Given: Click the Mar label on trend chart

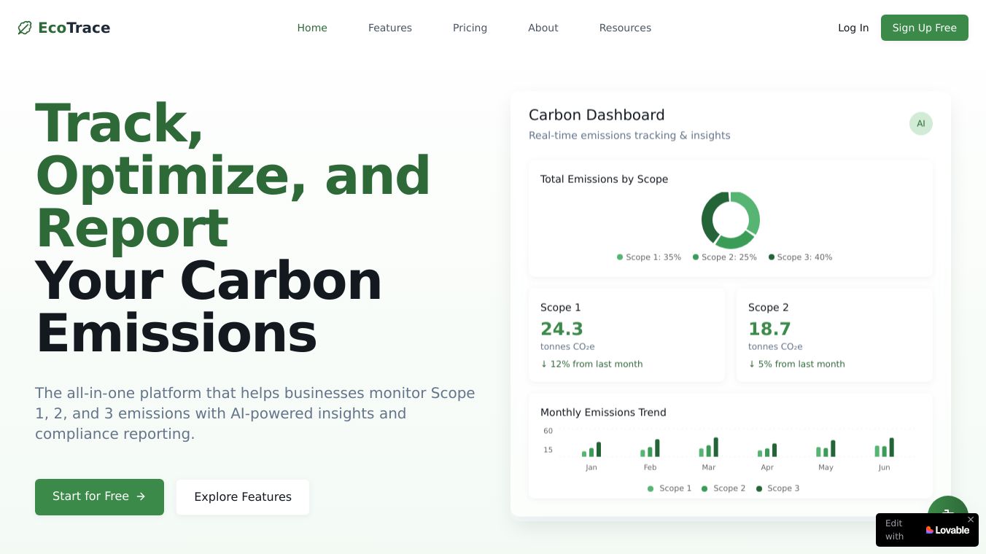Looking at the screenshot, I should click(709, 467).
